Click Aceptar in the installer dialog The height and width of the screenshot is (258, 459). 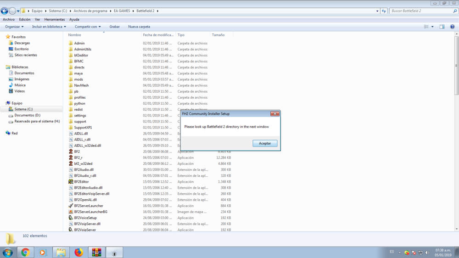tap(265, 143)
